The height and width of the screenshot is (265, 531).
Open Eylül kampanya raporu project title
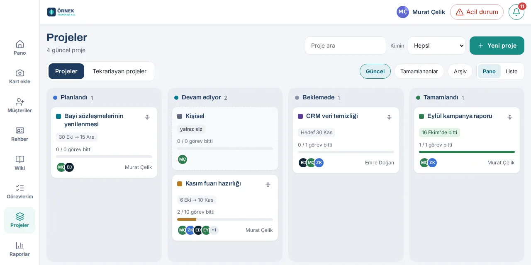click(x=460, y=116)
